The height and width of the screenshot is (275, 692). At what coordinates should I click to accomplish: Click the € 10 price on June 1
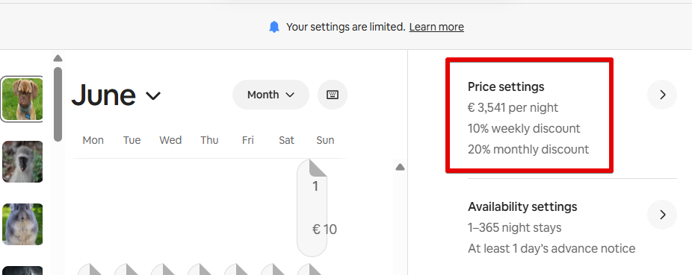click(x=324, y=230)
